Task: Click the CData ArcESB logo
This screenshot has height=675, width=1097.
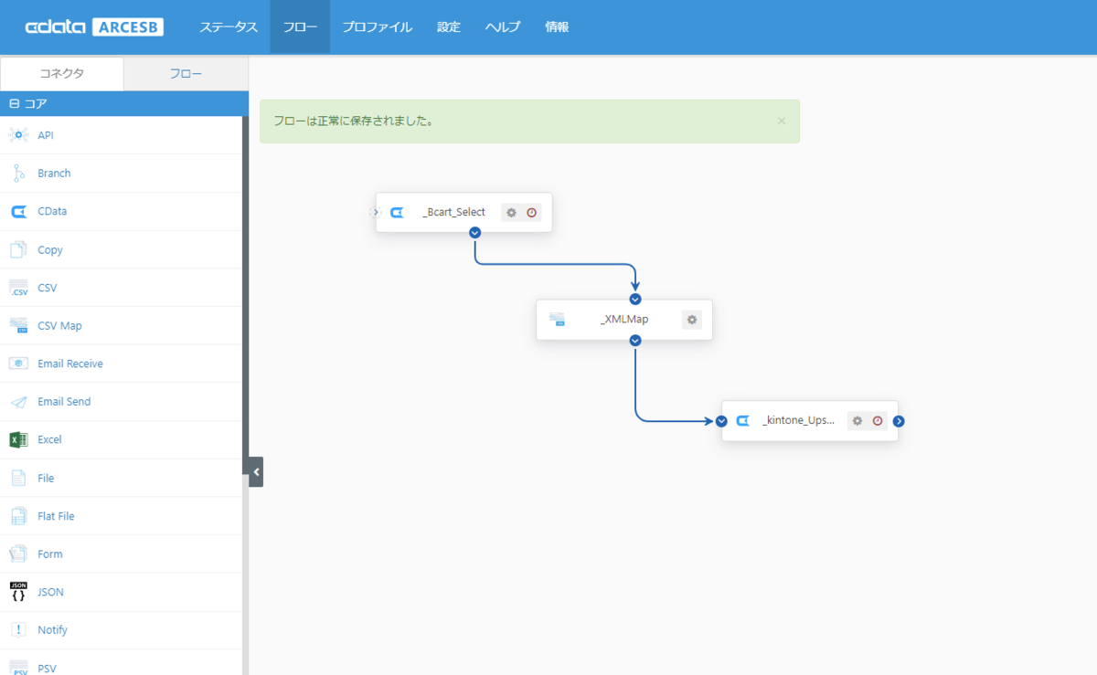Action: 94,27
